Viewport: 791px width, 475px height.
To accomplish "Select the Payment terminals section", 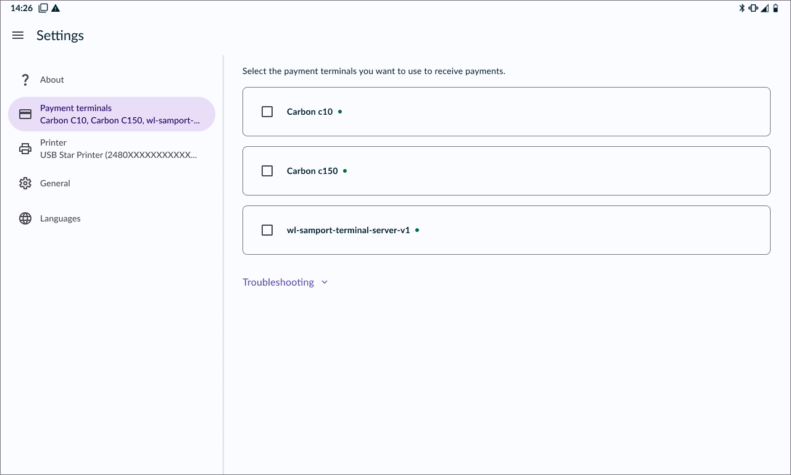I will (112, 114).
